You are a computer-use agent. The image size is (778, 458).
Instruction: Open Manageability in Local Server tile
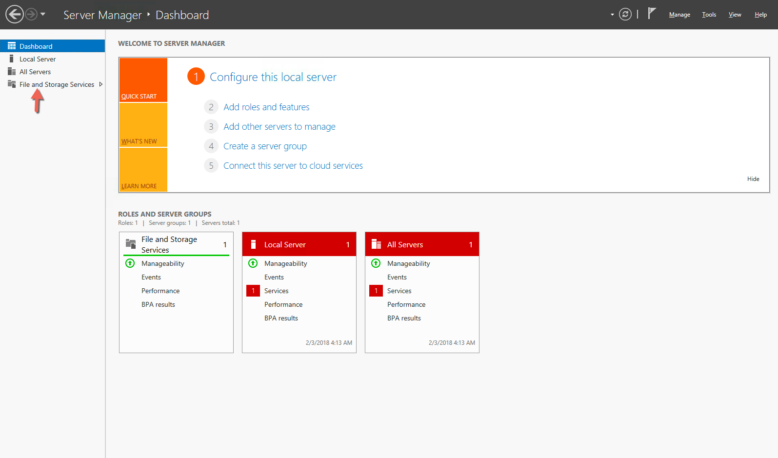(x=286, y=263)
